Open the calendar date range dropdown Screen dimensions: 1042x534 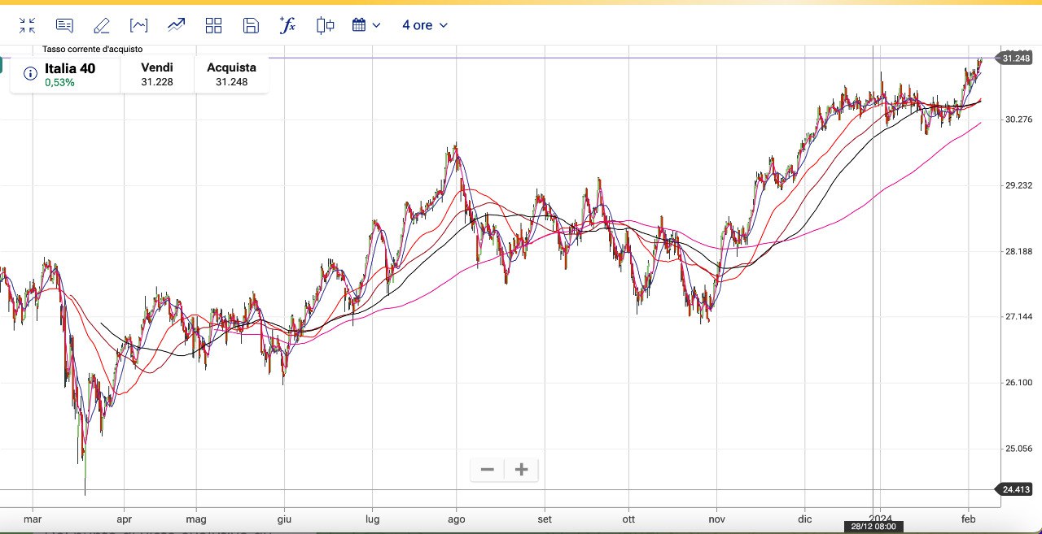click(359, 25)
